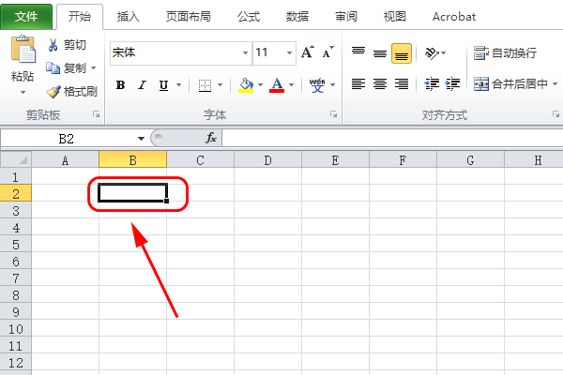
Task: Expand the fill color dropdown arrow
Action: pyautogui.click(x=260, y=85)
